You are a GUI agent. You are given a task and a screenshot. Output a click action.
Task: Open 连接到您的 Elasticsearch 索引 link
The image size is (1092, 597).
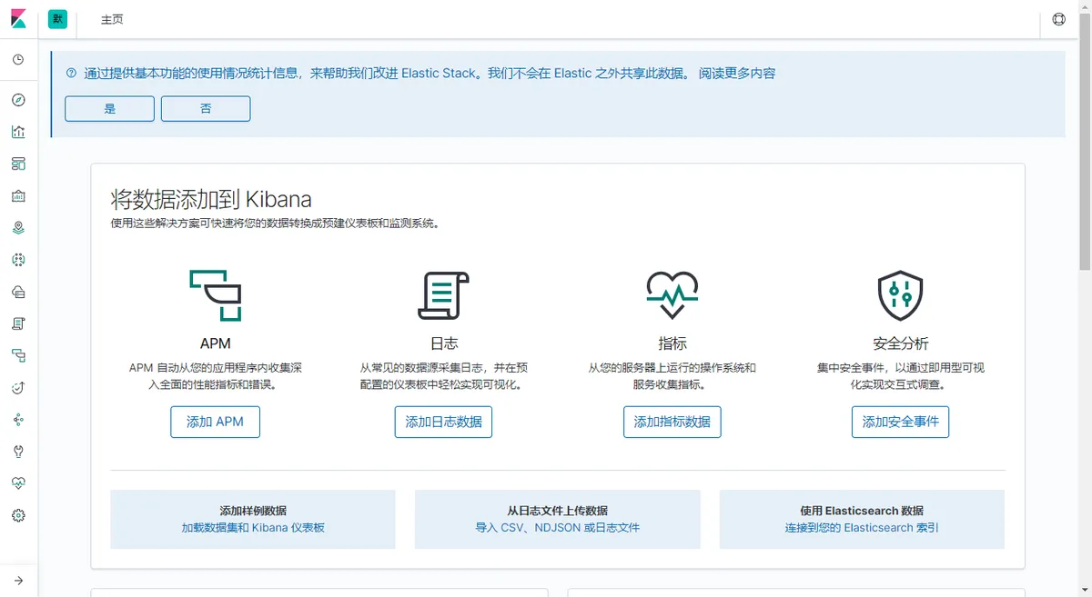[862, 528]
